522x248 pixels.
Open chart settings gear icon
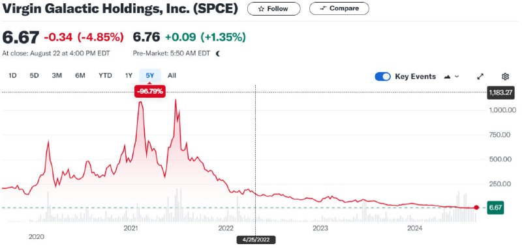coord(505,77)
